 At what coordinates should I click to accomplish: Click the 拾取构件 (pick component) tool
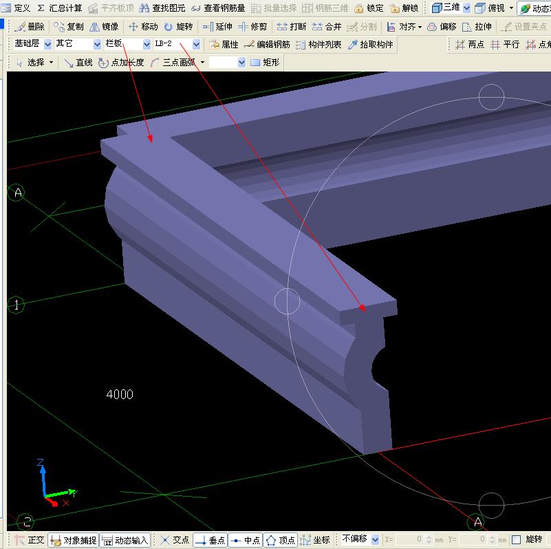click(371, 44)
